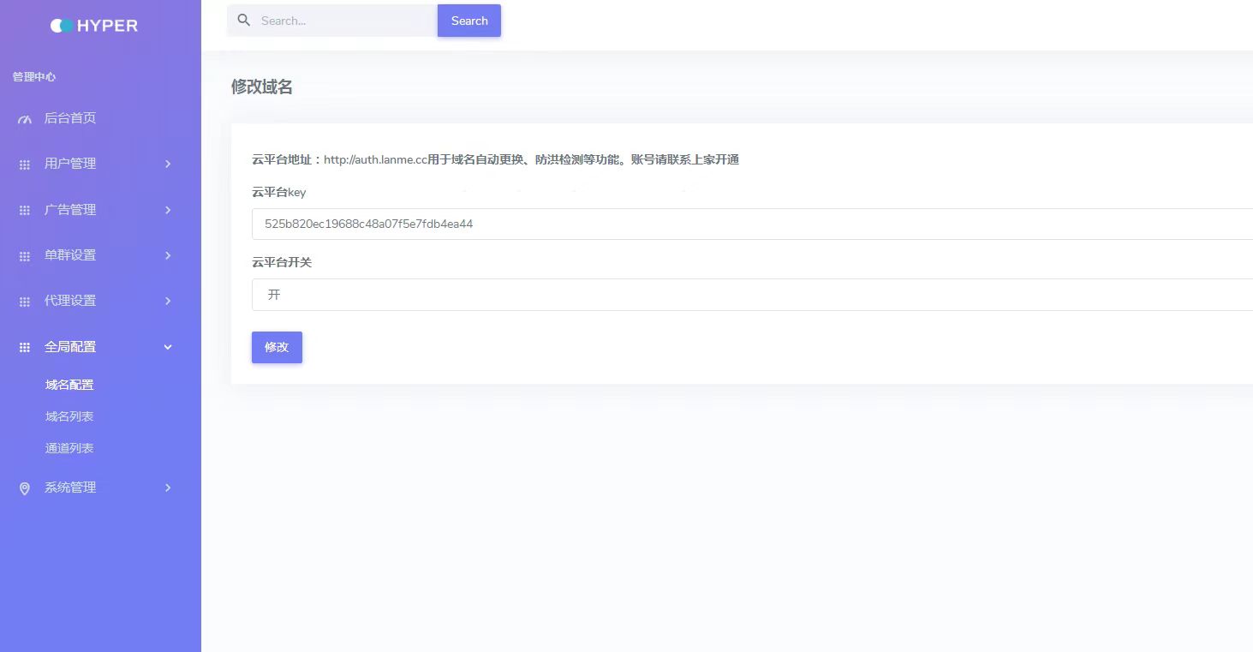Expand the 系统管理 chevron

coord(168,488)
